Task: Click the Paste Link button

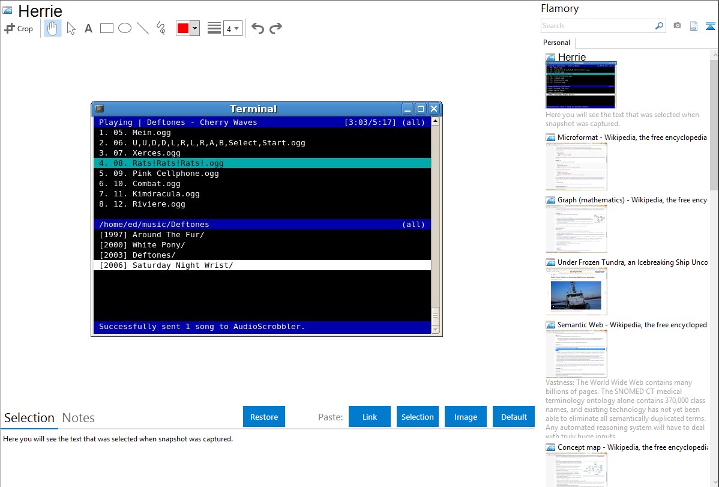Action: [x=370, y=417]
